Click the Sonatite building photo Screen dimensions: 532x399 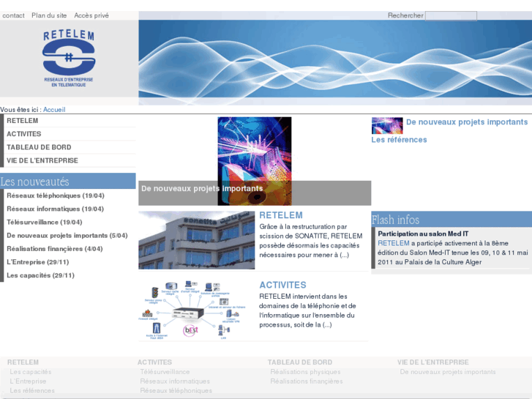[x=196, y=240]
